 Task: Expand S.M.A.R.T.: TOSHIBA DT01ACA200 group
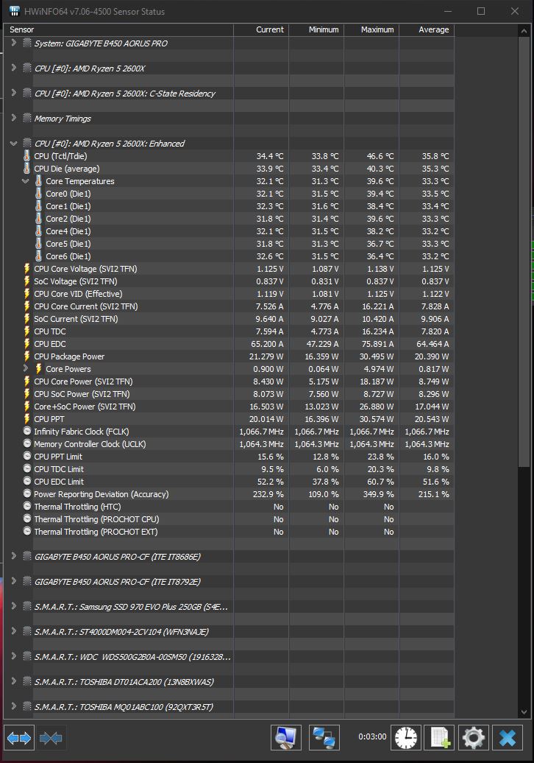[x=13, y=682]
